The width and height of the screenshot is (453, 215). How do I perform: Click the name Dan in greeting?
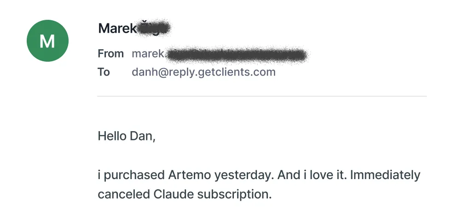pos(142,136)
